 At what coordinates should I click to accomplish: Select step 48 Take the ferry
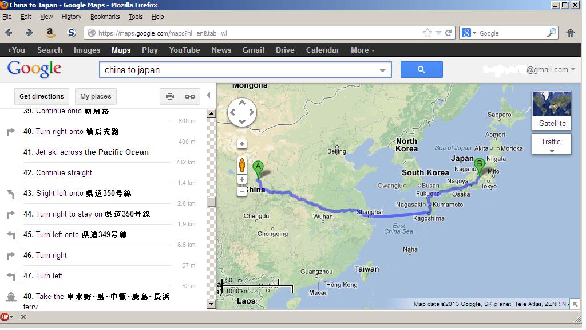[96, 301]
